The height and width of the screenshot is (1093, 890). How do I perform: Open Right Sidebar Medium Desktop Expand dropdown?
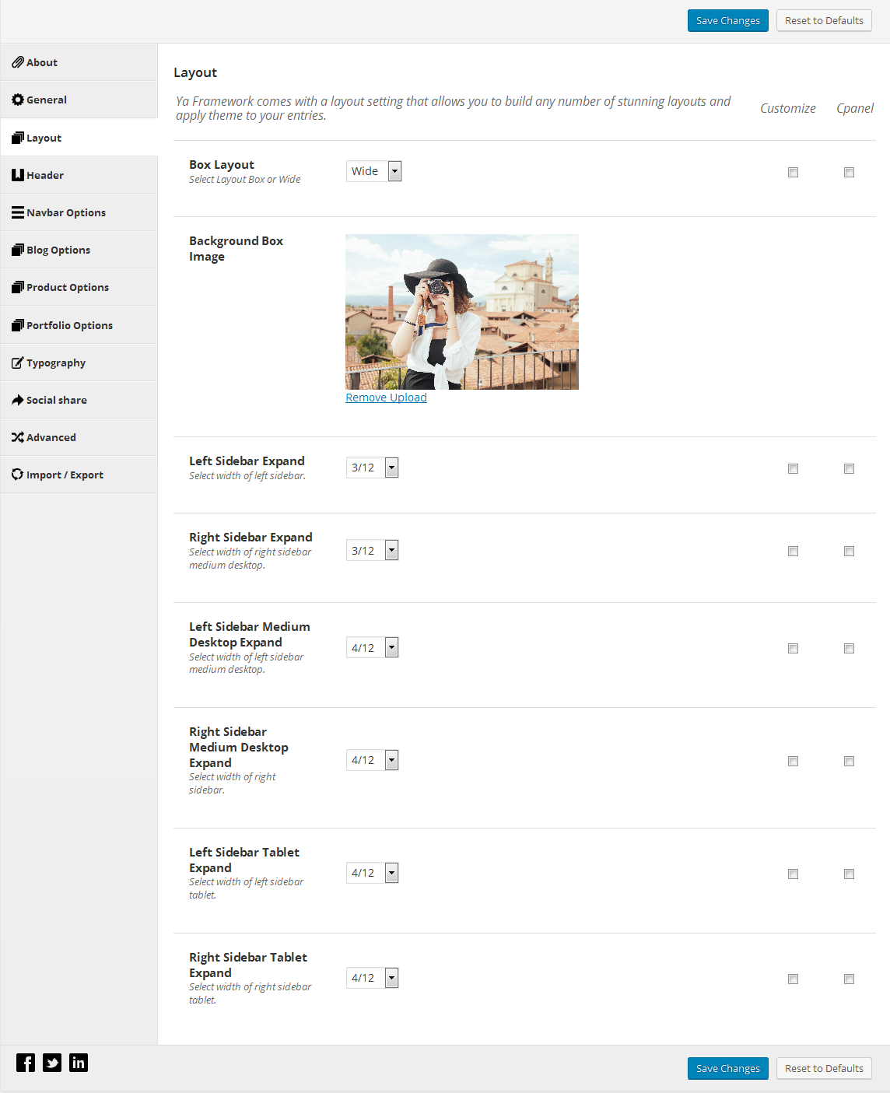point(373,760)
